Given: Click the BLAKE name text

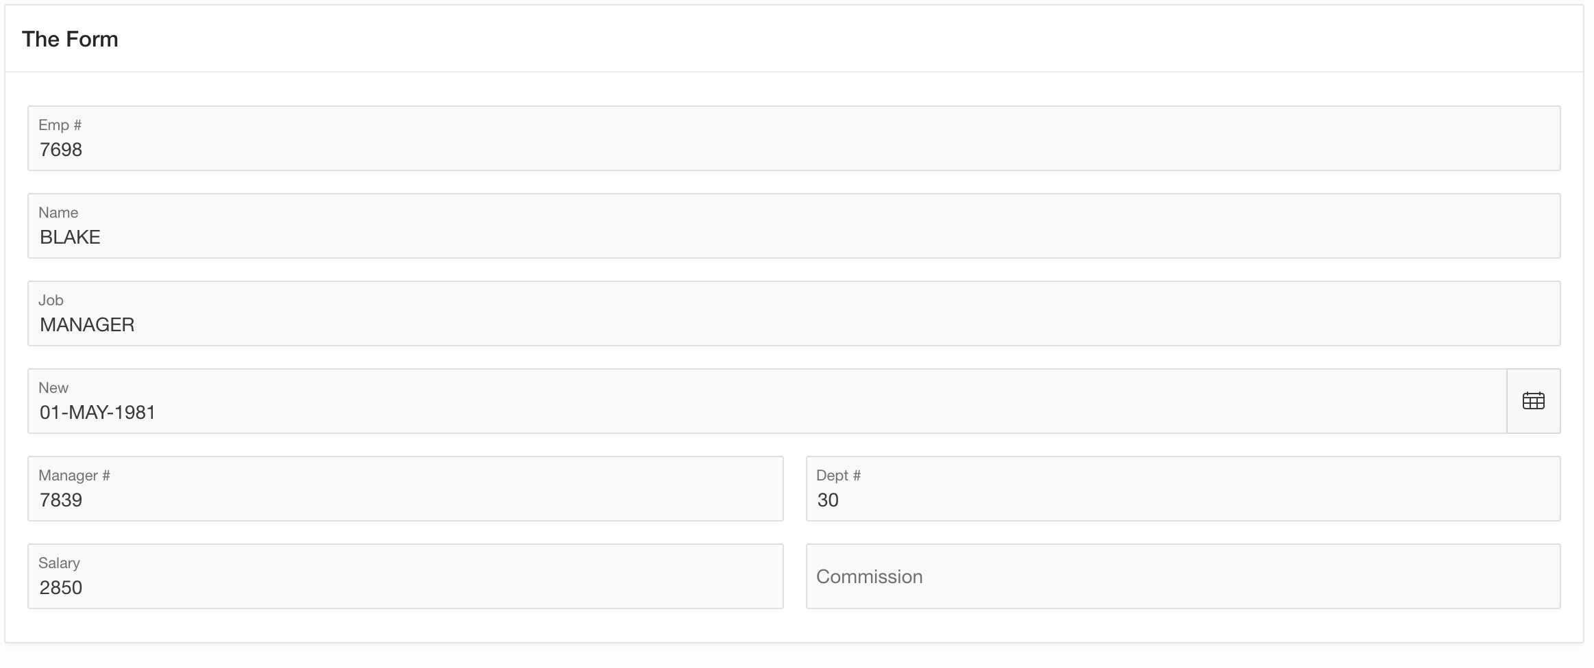Looking at the screenshot, I should click(x=70, y=237).
